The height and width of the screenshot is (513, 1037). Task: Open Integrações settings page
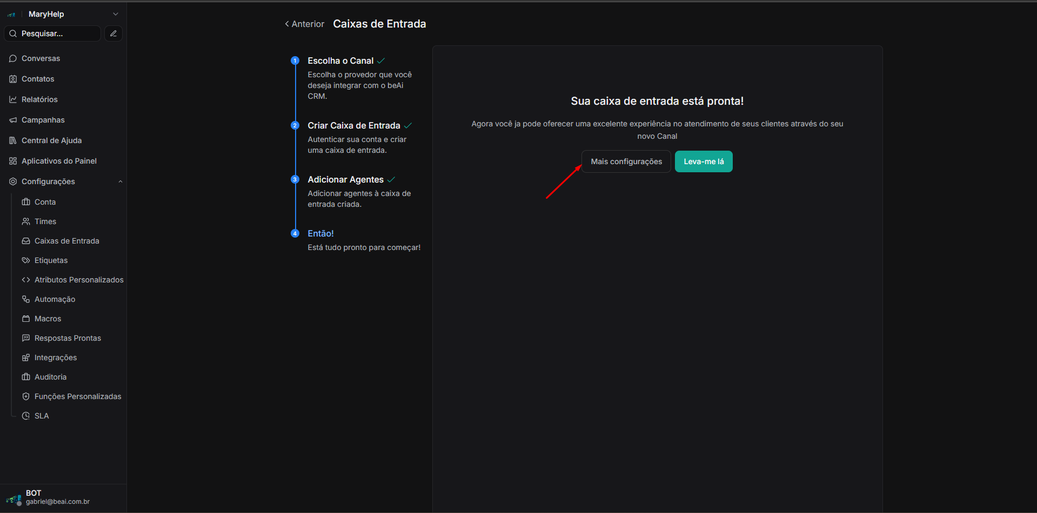[55, 357]
